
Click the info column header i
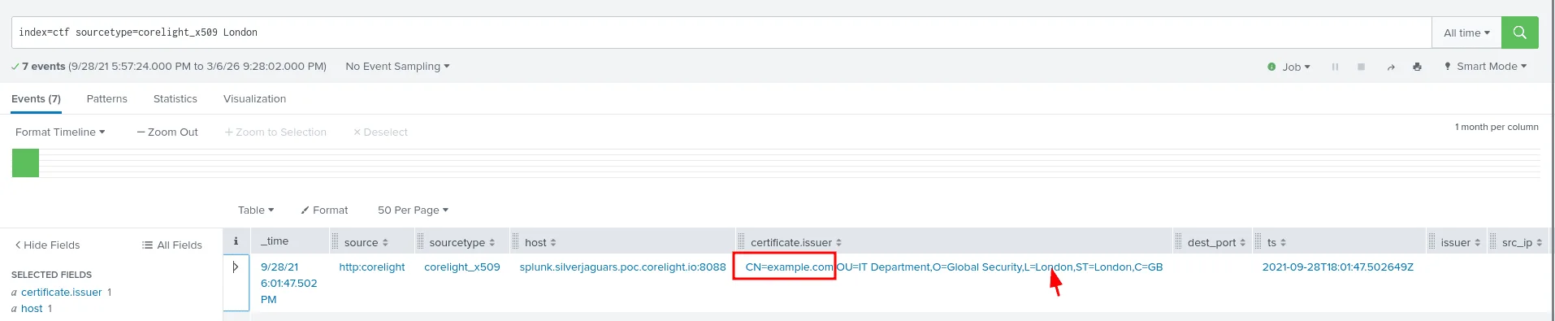236,241
